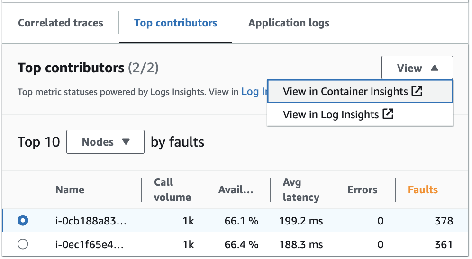The height and width of the screenshot is (259, 472).
Task: Select radio button for node i-0ec1f65e4
Action: click(22, 244)
